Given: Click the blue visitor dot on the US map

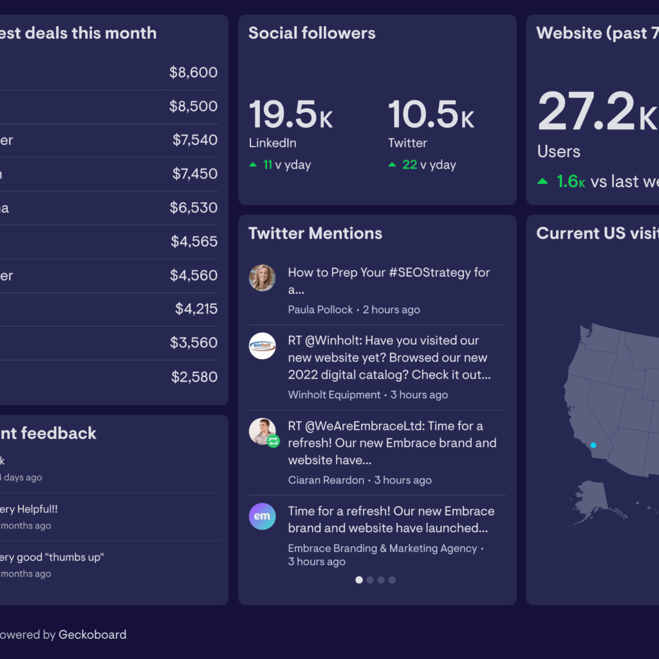Looking at the screenshot, I should point(593,445).
